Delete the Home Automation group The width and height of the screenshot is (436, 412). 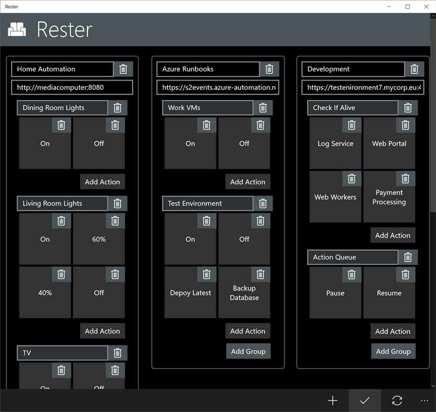(124, 69)
